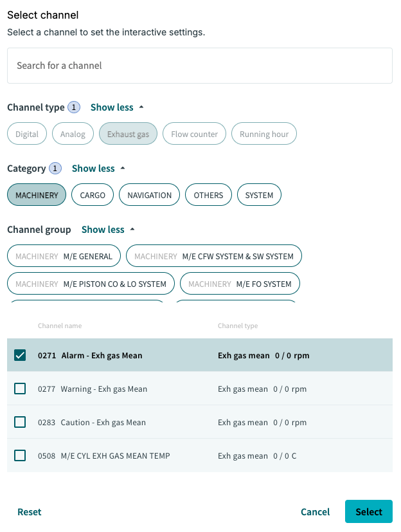
Task: Click the Cancel button
Action: (316, 511)
